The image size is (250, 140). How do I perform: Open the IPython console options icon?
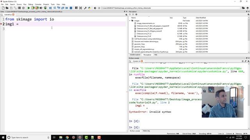point(248,61)
